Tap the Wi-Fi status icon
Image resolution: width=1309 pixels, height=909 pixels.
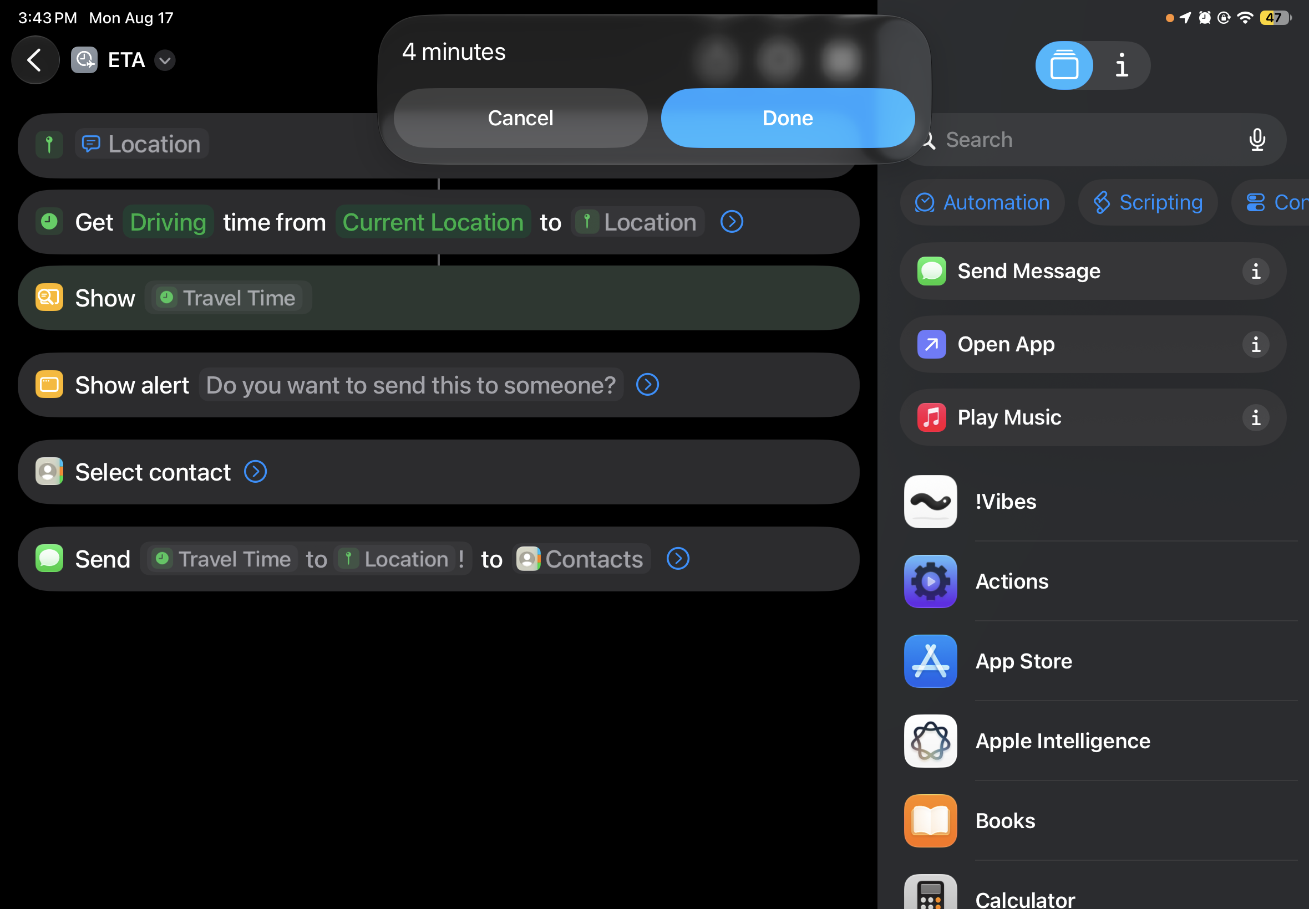coord(1245,18)
